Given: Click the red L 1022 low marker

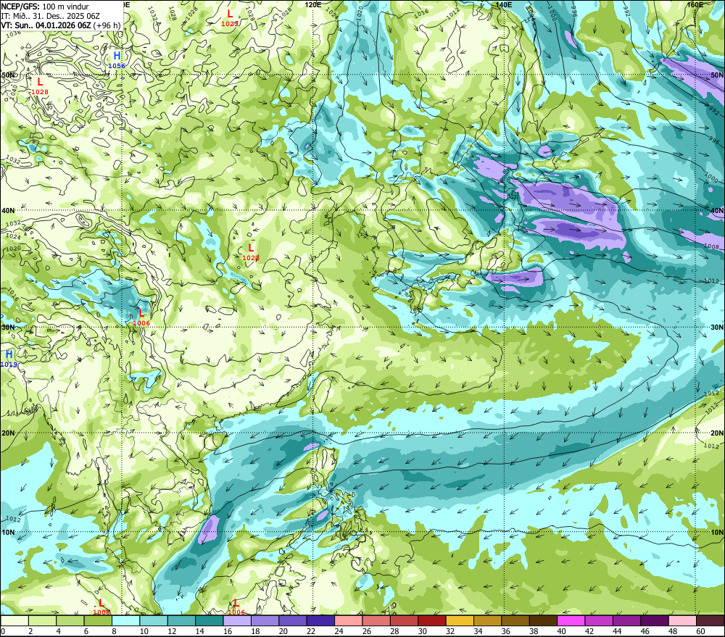Looking at the screenshot, I should [x=251, y=252].
